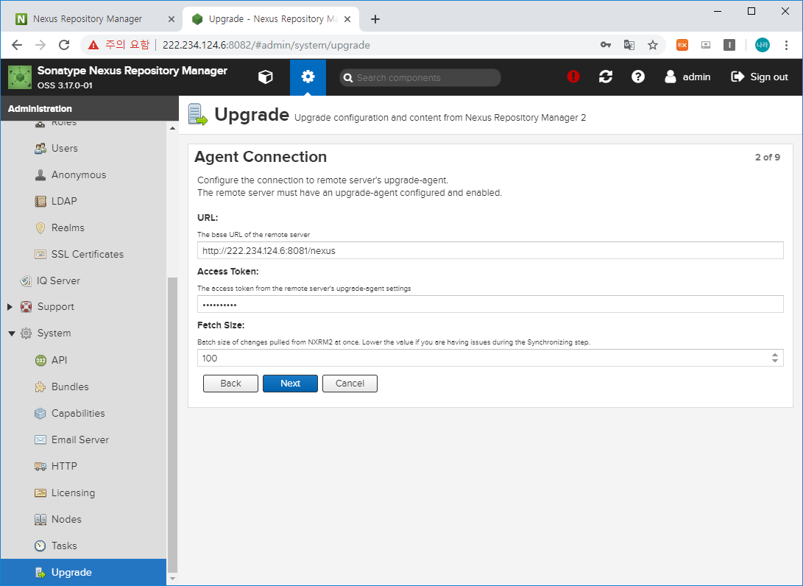Collapse the System tree node
803x586 pixels.
(11, 333)
